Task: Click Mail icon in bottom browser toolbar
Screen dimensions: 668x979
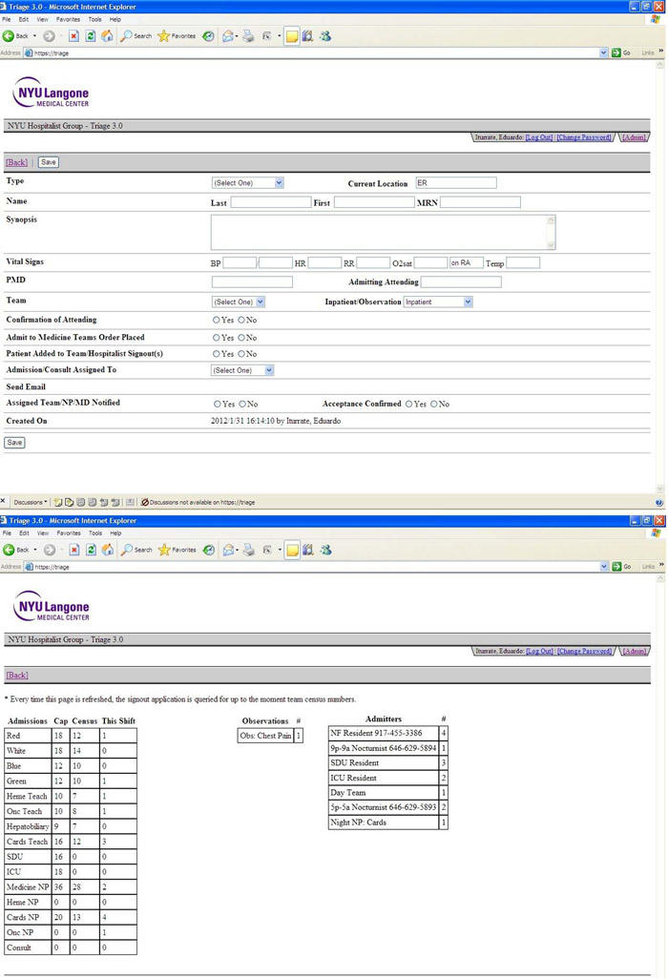Action: click(228, 550)
